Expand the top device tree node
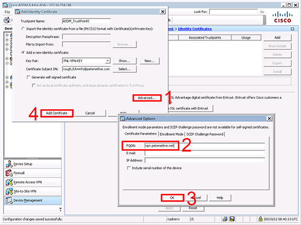Viewport: 301px width, 225px height. pyautogui.click(x=7, y=35)
